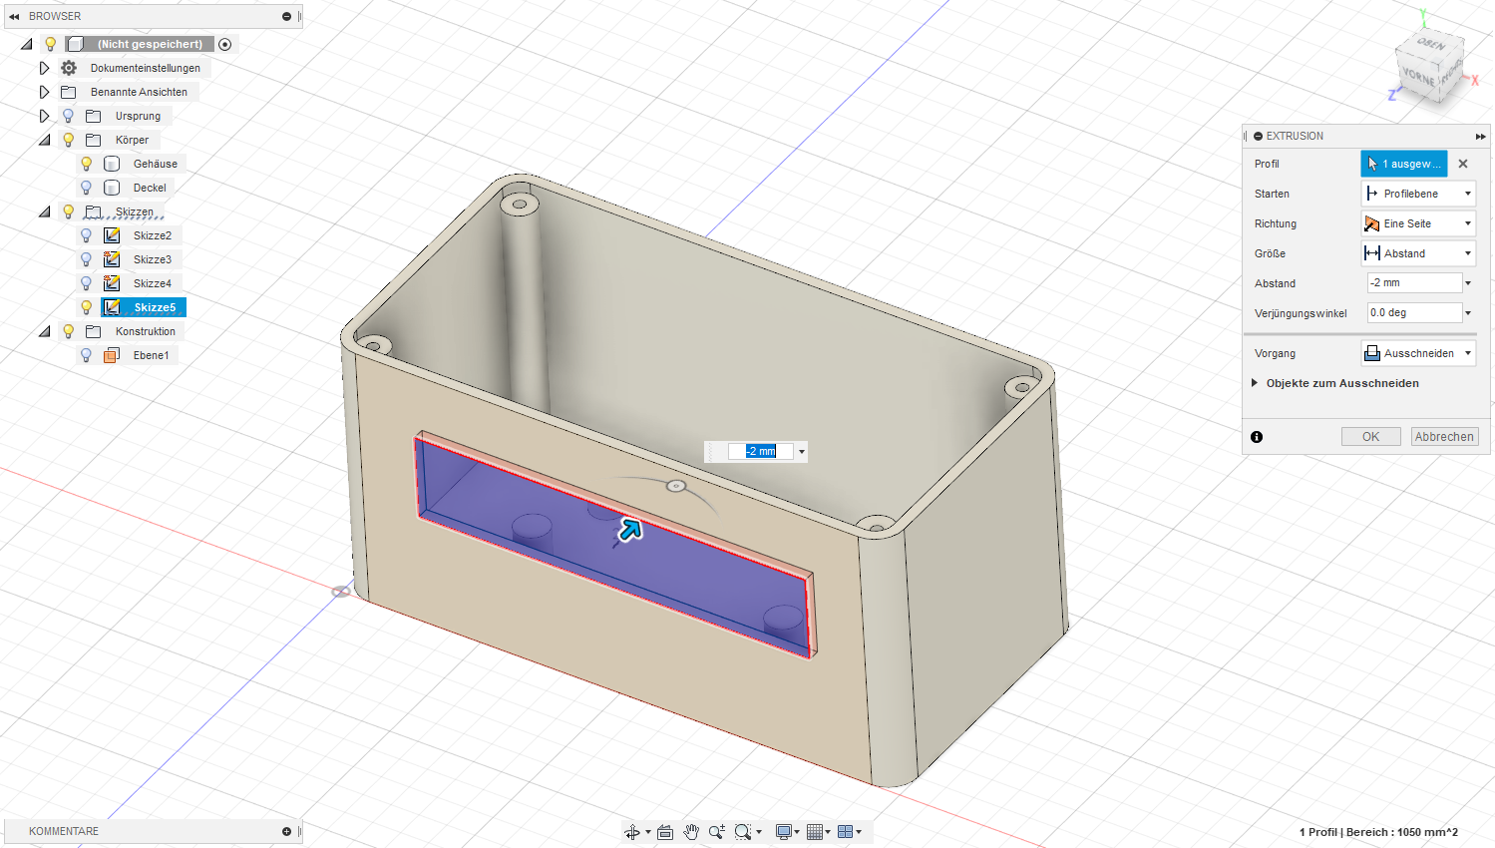Collapse the Extrusion dialog with double arrows

[1480, 137]
